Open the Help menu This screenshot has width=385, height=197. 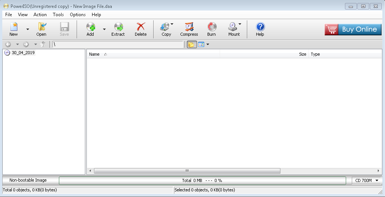pos(96,15)
